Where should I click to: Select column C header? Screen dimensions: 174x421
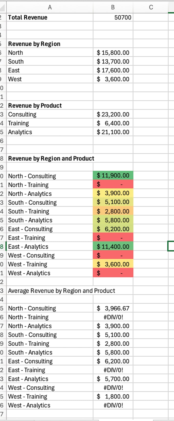(x=151, y=7)
